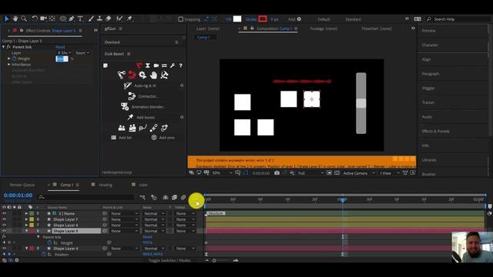The height and width of the screenshot is (277, 493).
Task: Select the Zoom magnifier tool
Action: tap(24, 18)
